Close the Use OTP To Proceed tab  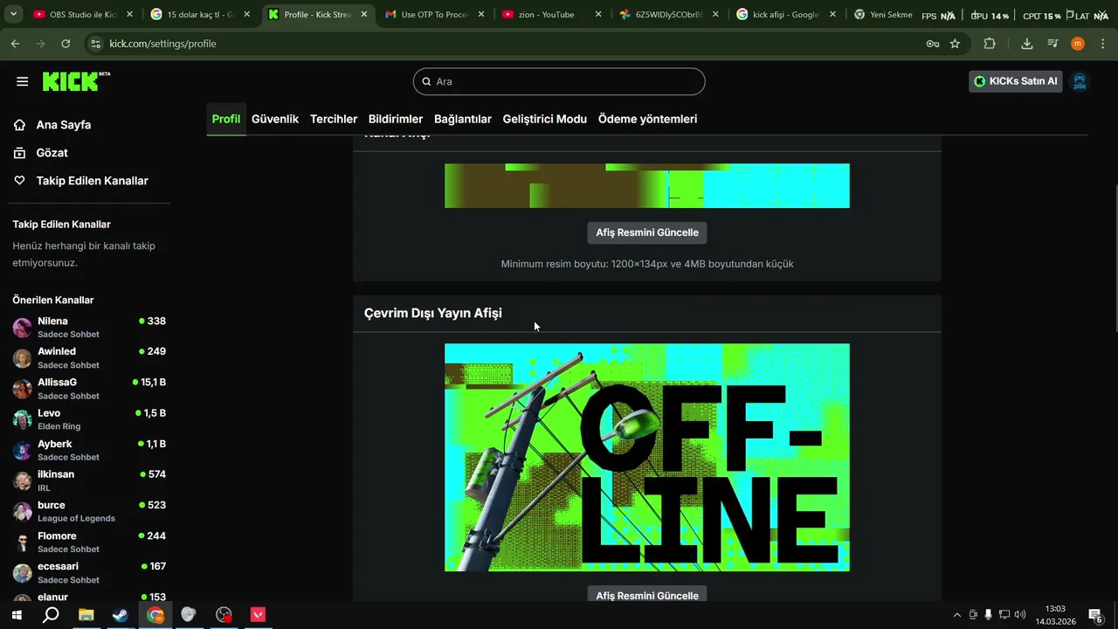(480, 15)
